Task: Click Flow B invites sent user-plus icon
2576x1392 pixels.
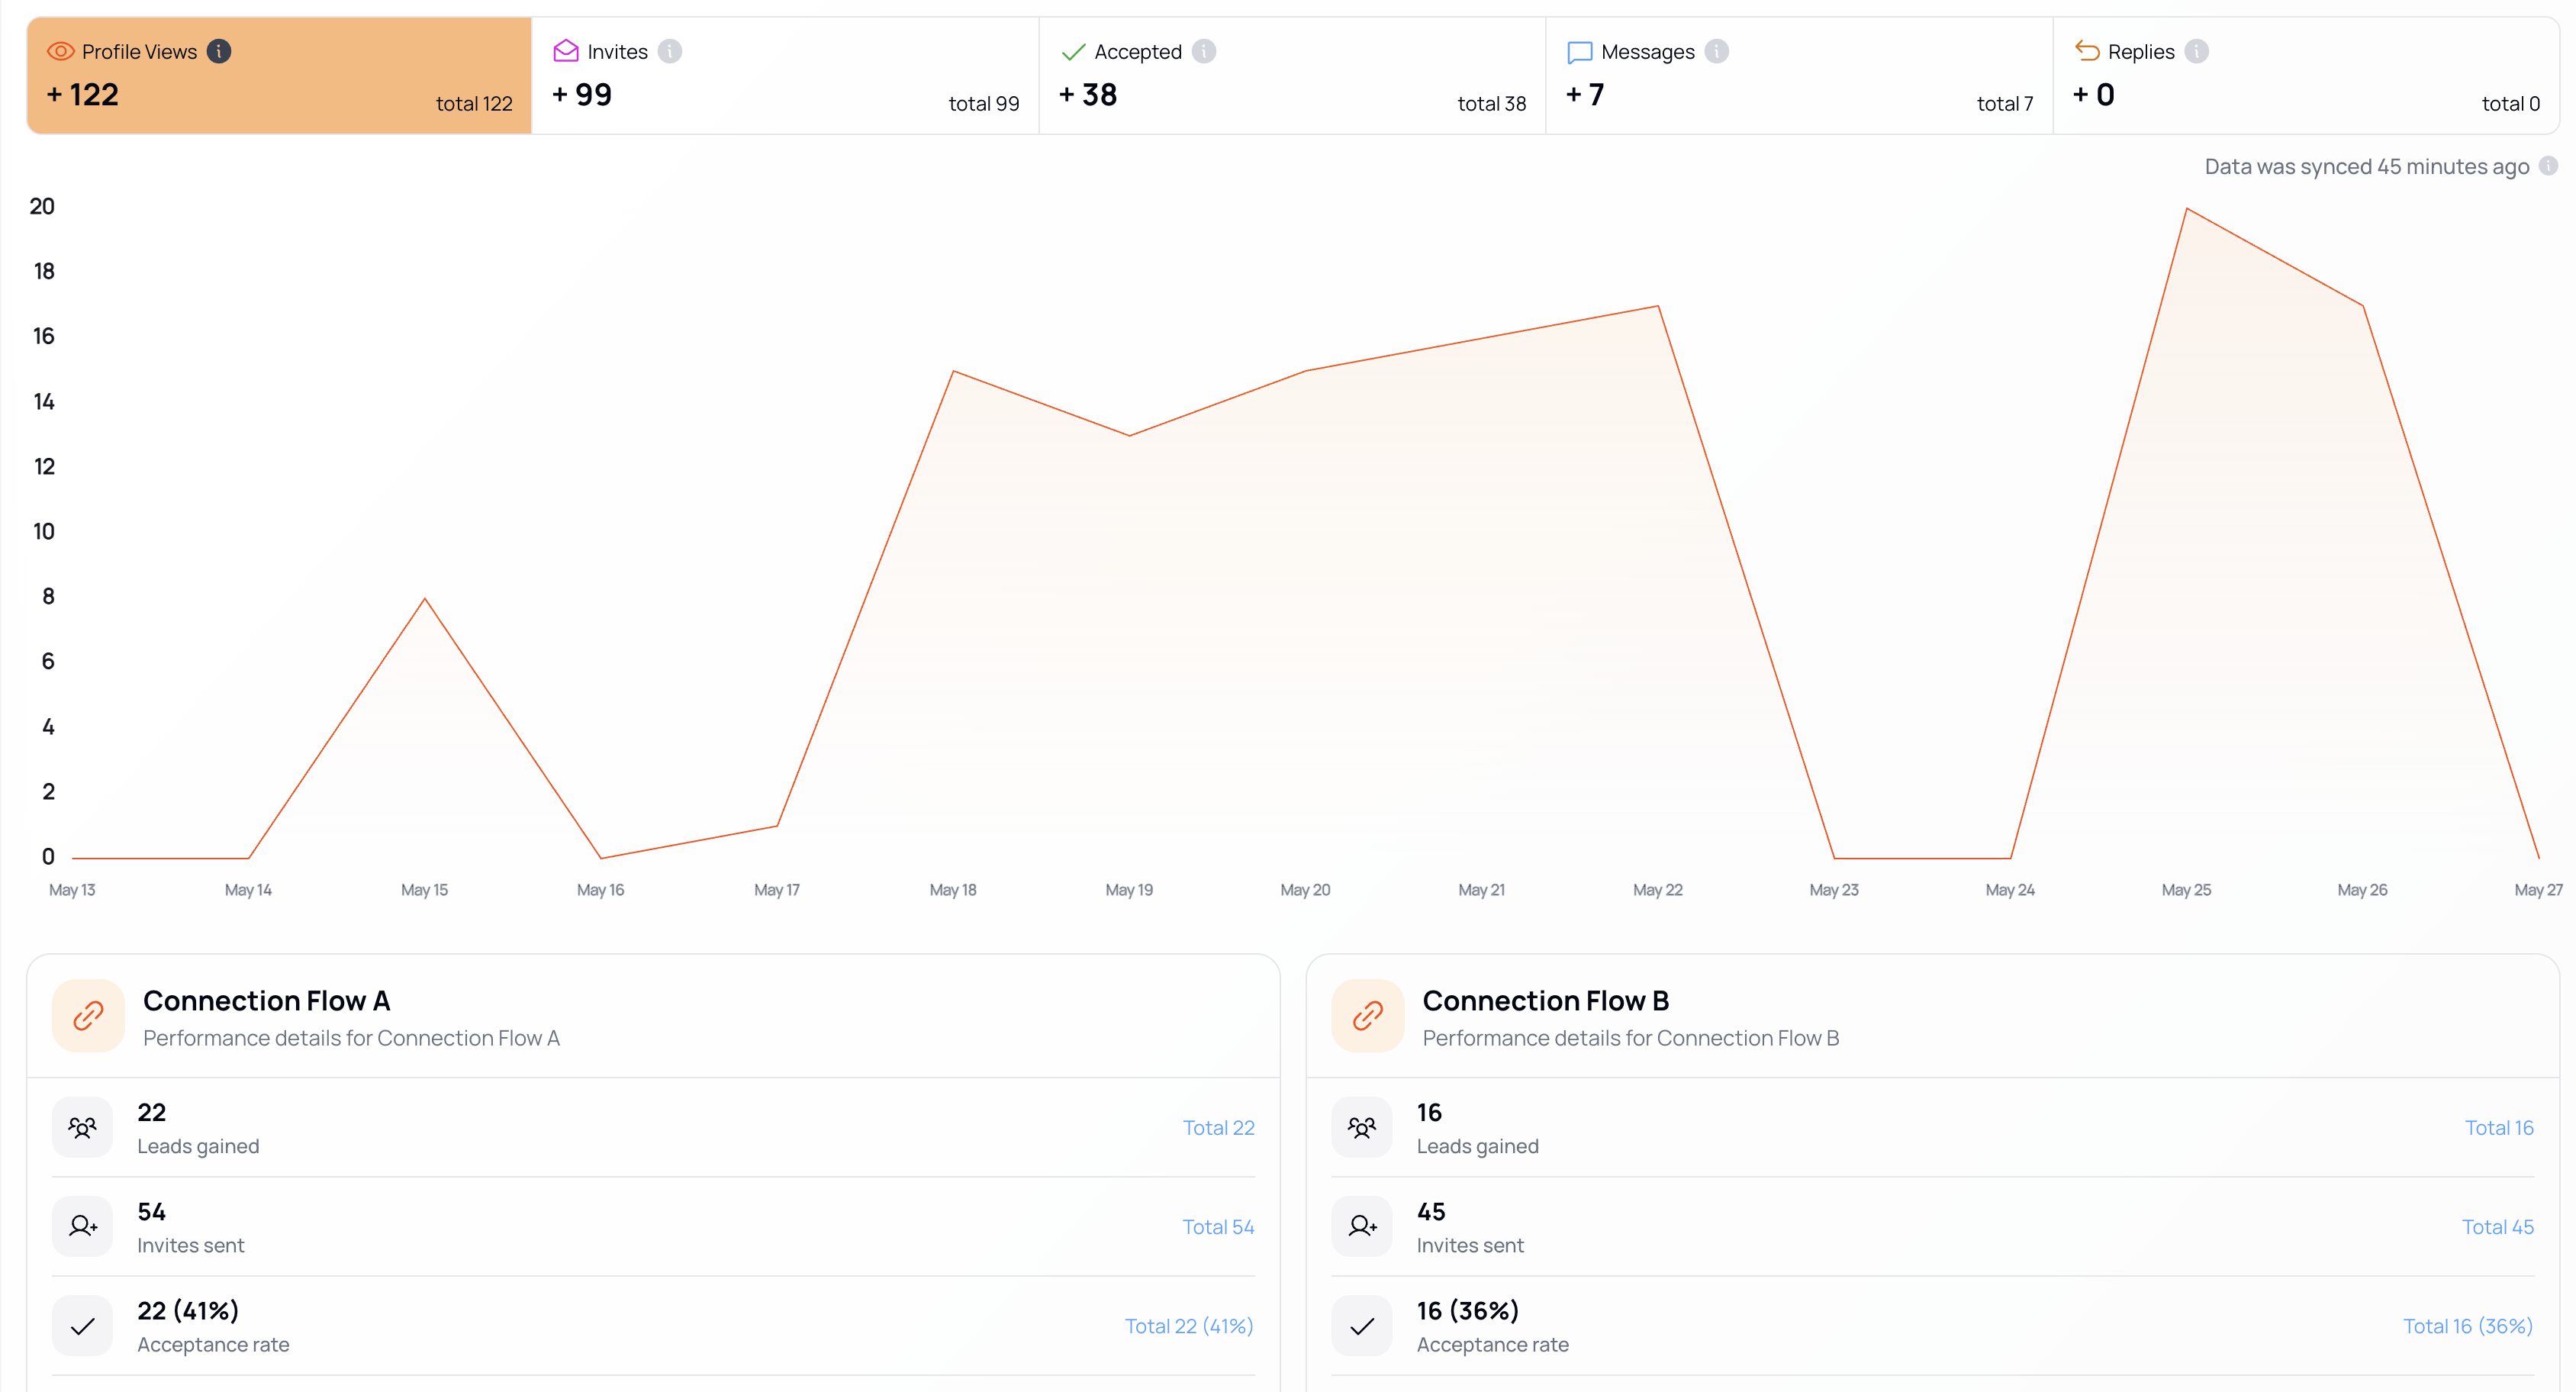Action: tap(1362, 1227)
